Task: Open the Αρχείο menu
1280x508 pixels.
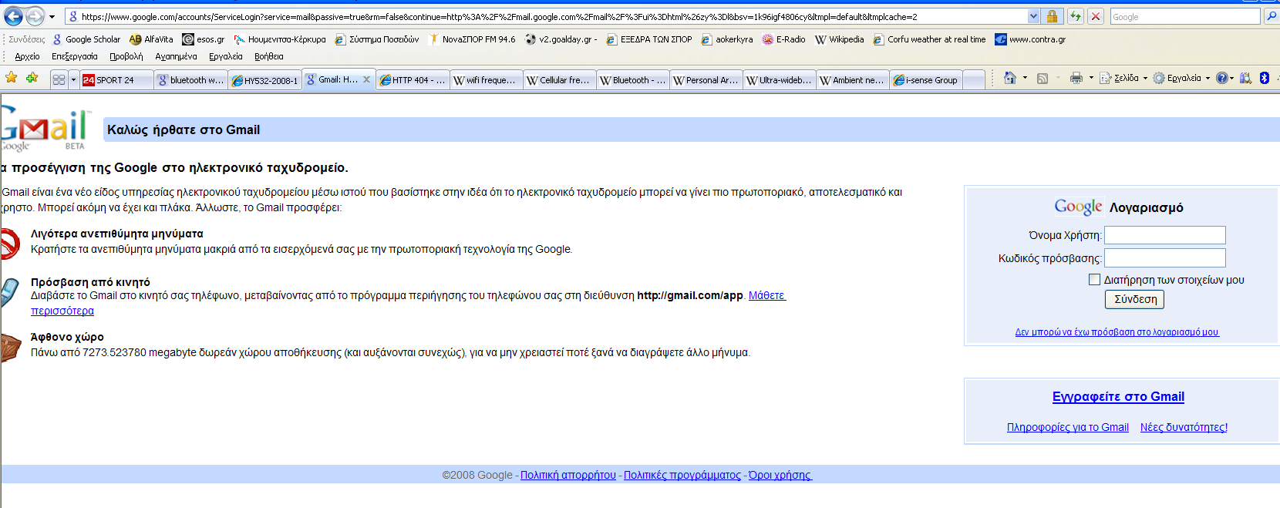Action: pos(27,56)
